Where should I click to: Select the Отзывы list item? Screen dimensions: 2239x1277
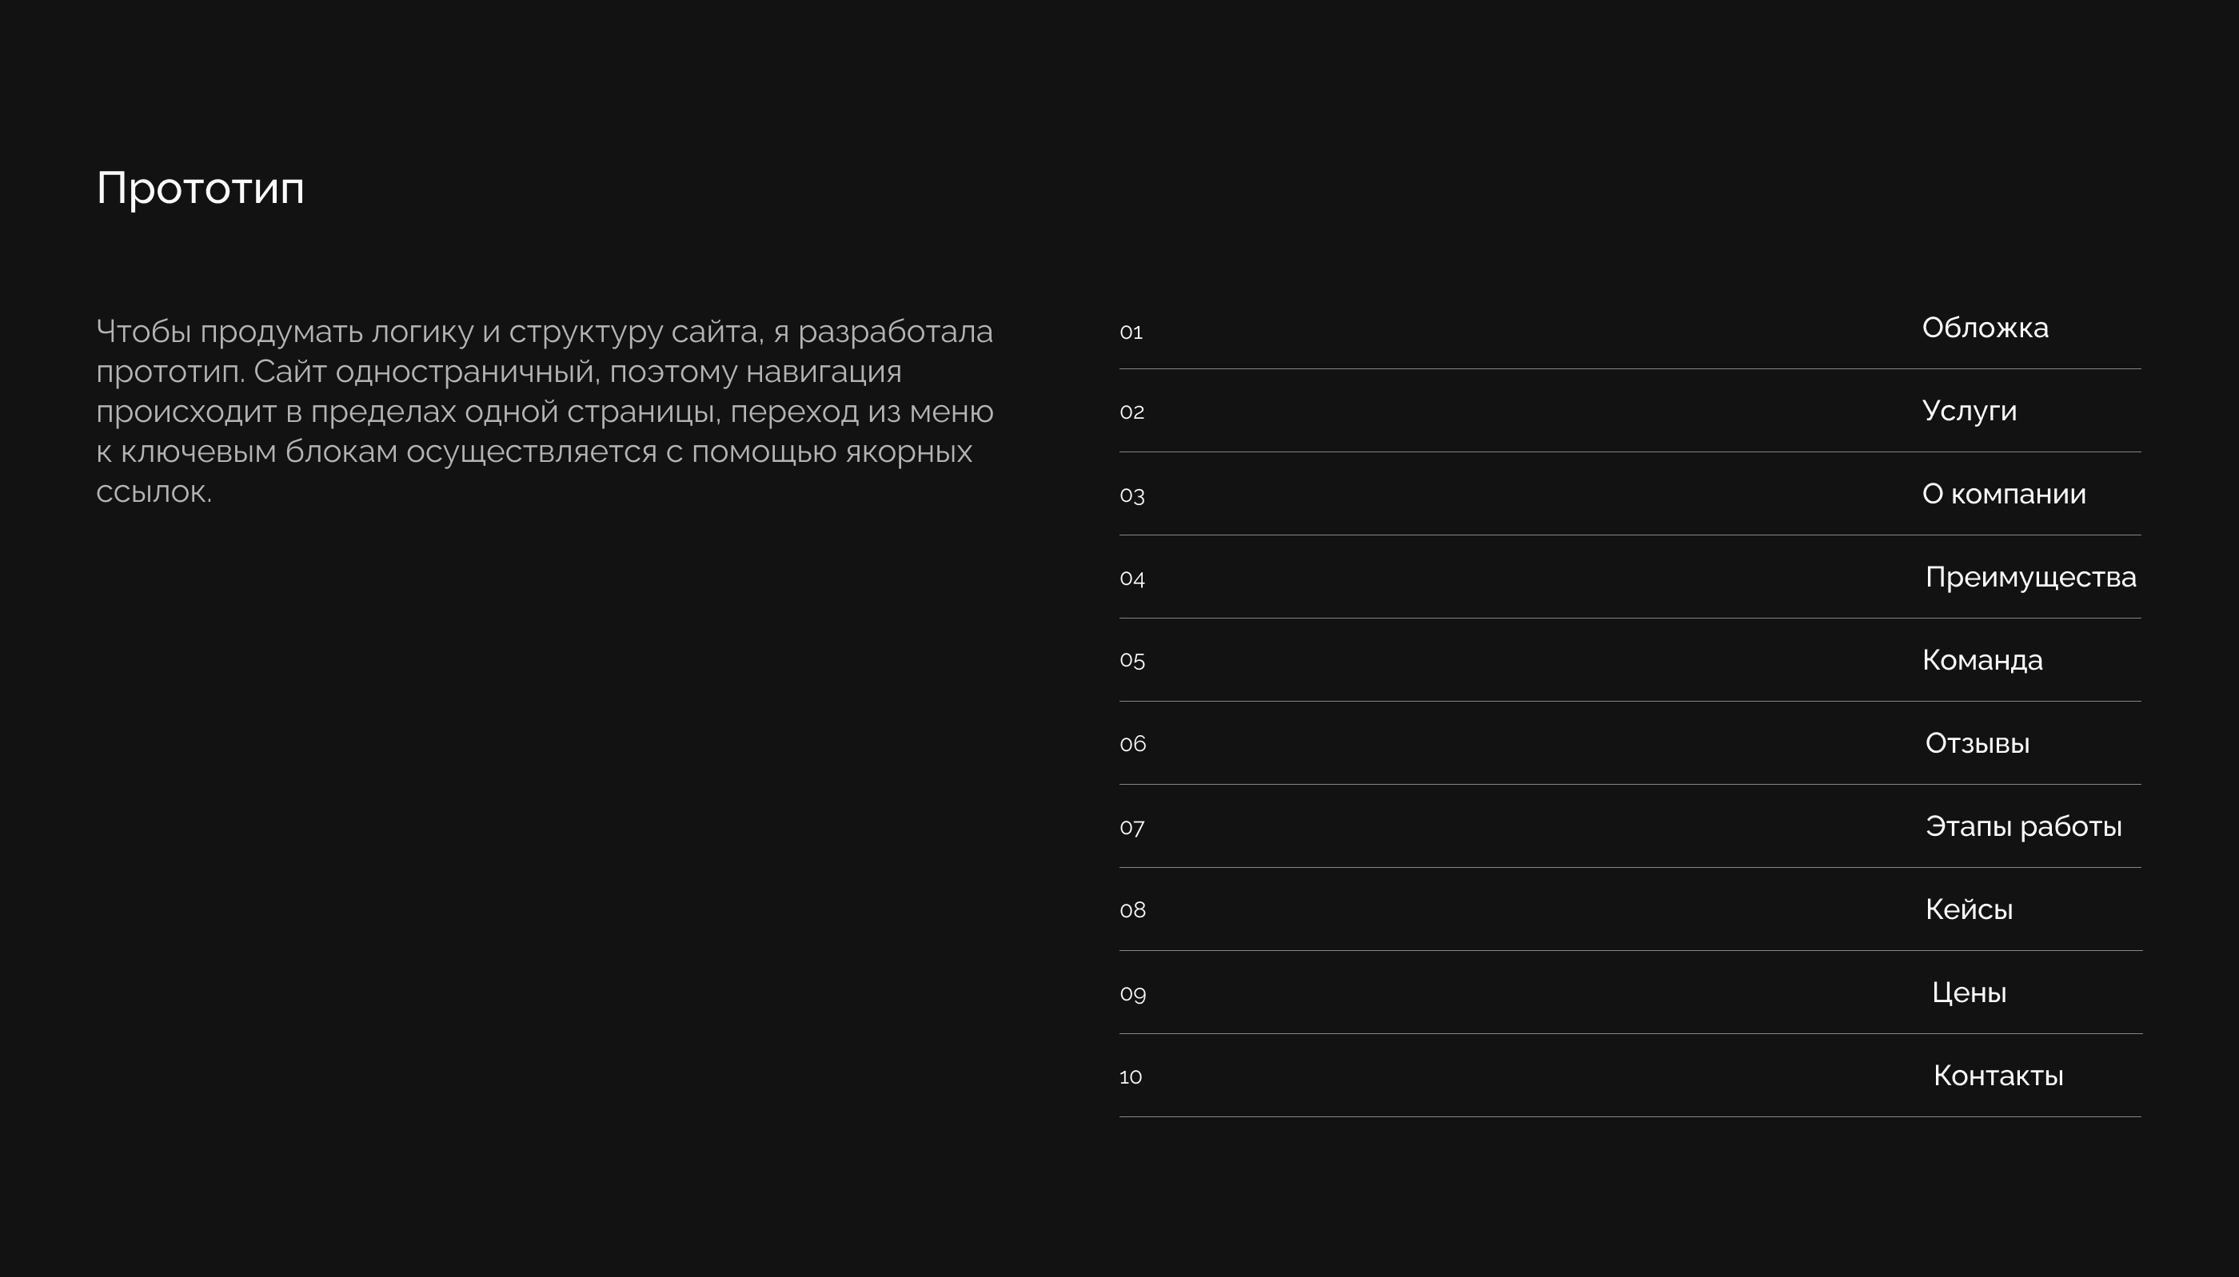pos(1977,743)
